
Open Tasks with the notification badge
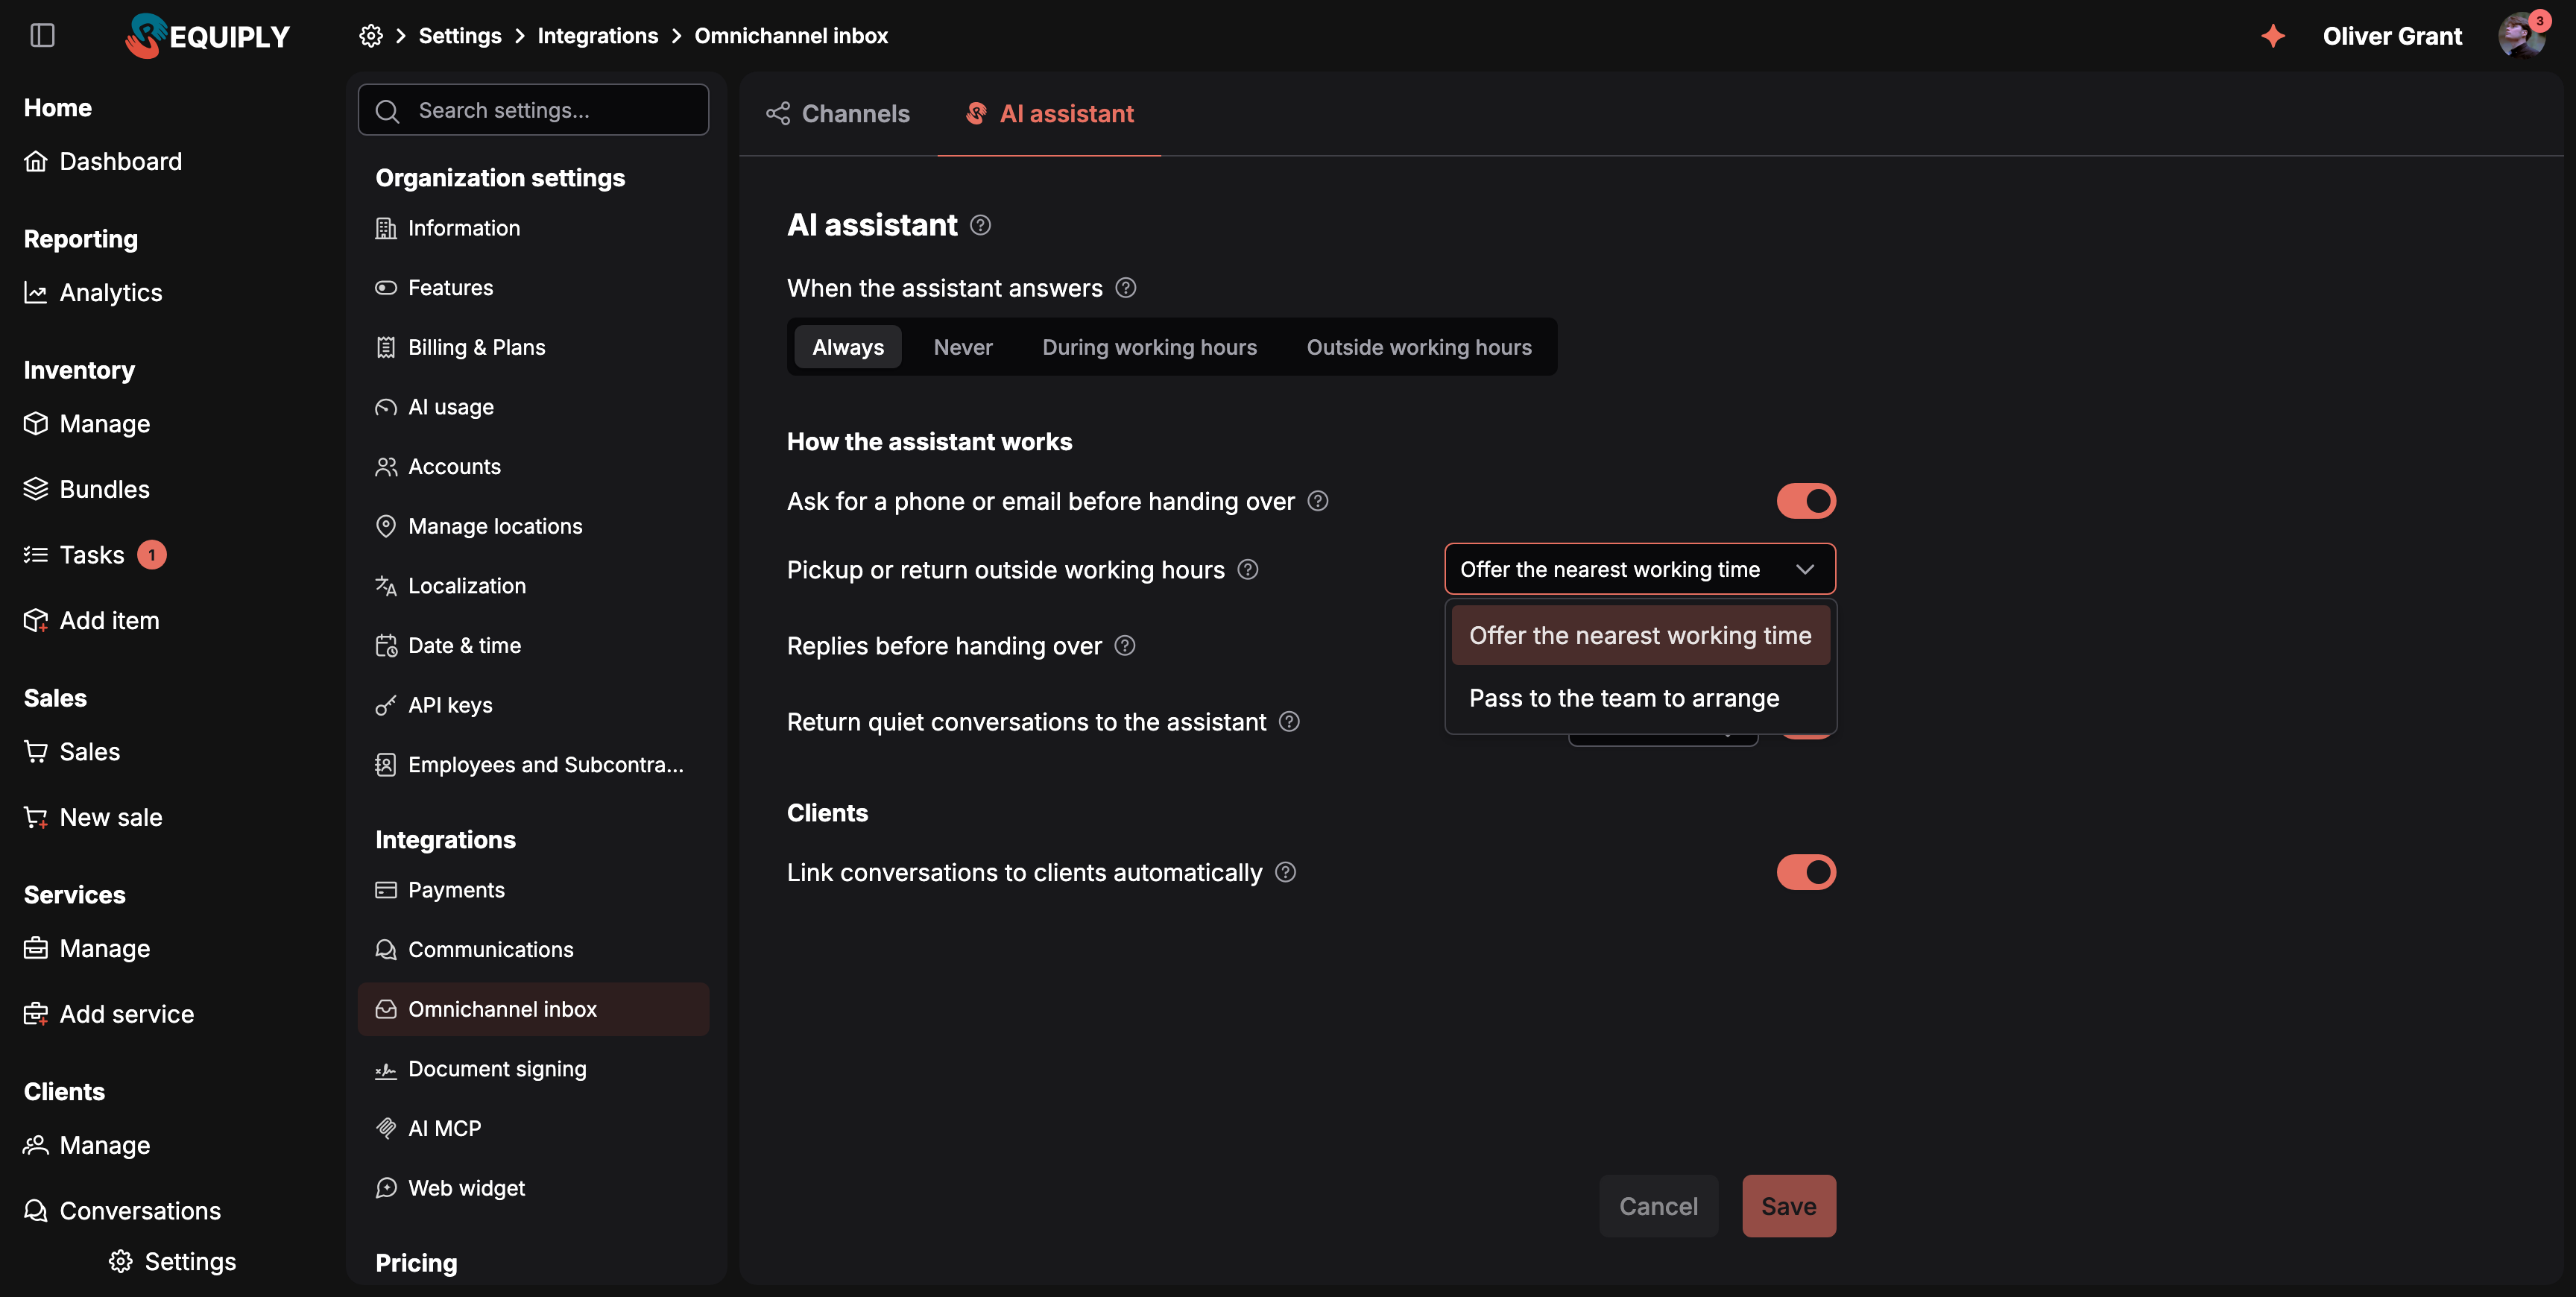(x=95, y=555)
